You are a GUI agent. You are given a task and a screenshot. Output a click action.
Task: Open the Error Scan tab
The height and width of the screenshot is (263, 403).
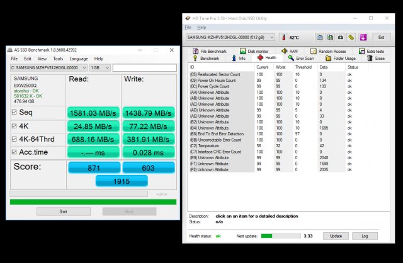click(301, 59)
